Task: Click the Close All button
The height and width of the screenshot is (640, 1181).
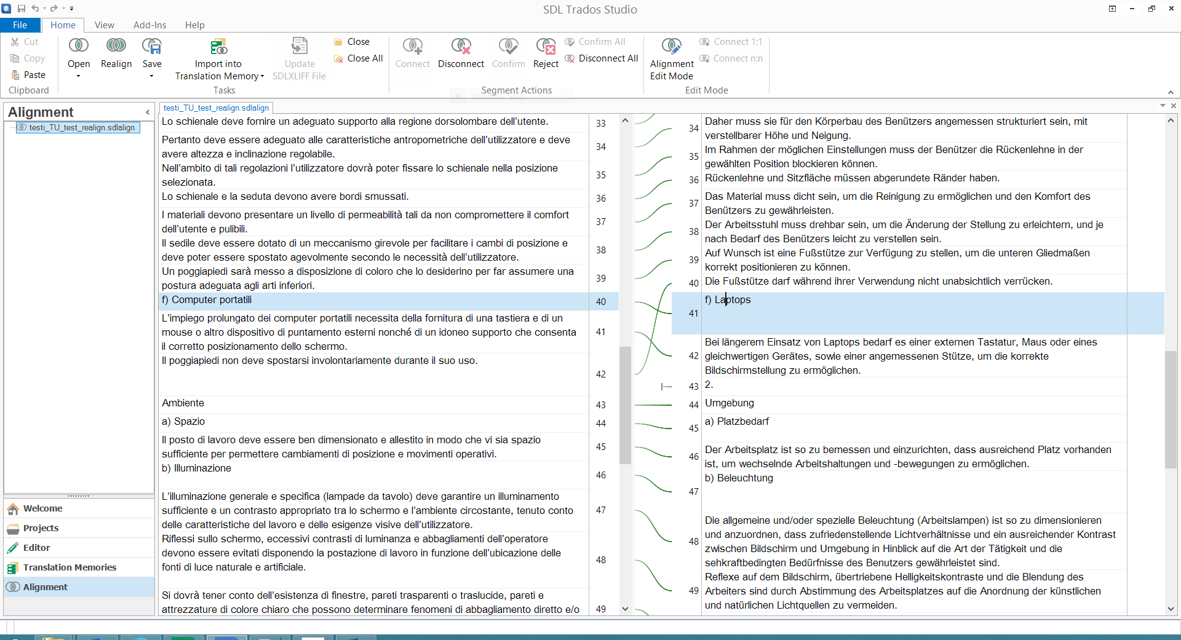Action: pos(359,58)
